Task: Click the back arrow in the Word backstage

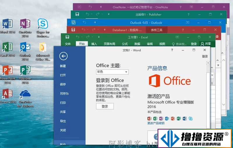Action: (63, 56)
